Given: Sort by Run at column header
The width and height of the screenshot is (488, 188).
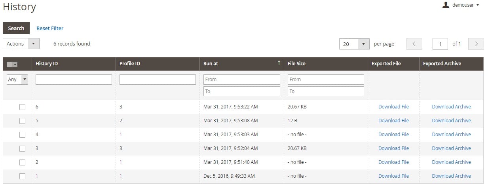Looking at the screenshot, I should coord(242,64).
